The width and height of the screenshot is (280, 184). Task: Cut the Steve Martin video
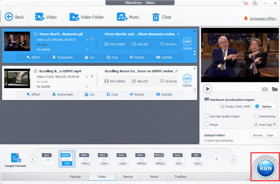[x=89, y=57]
